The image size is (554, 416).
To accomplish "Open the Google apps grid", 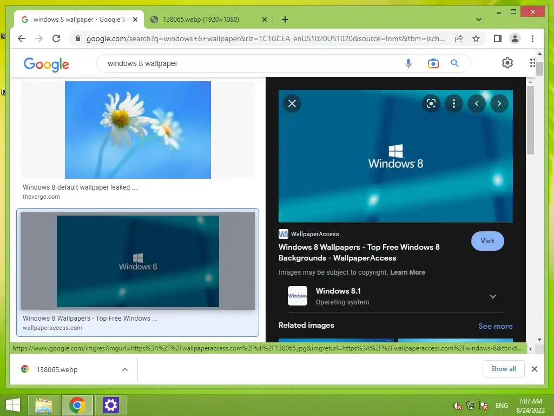I will (532, 63).
